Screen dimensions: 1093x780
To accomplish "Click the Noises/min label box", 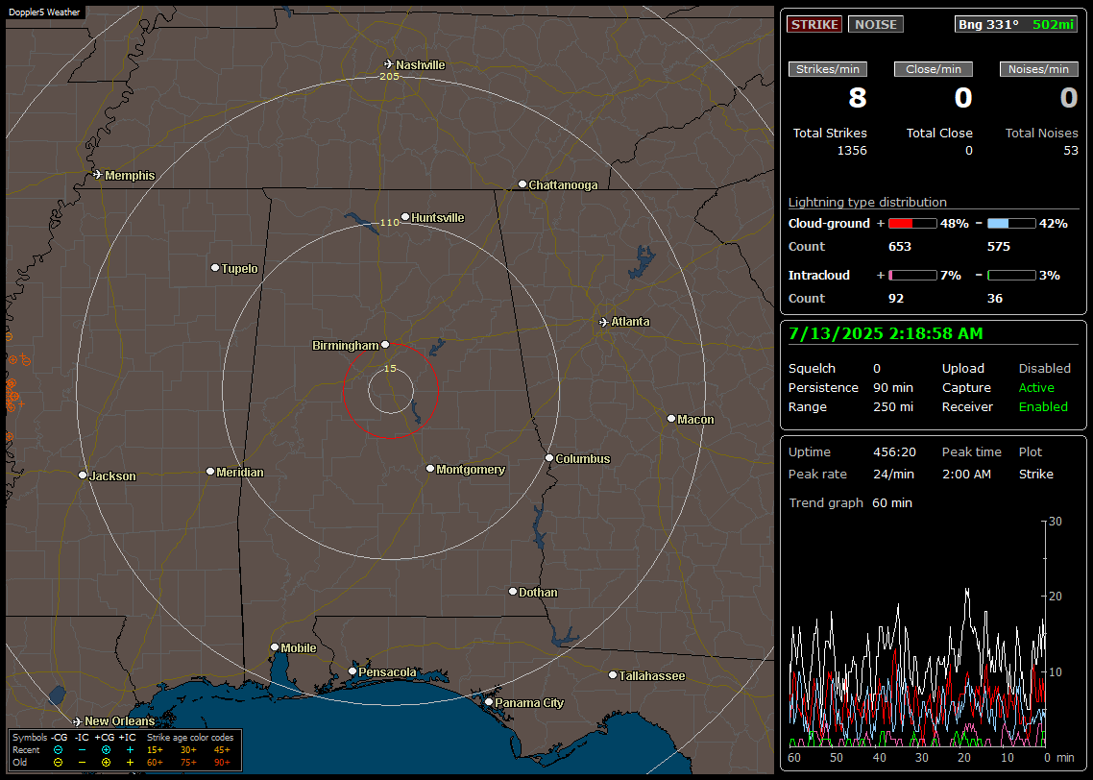I will 1038,69.
